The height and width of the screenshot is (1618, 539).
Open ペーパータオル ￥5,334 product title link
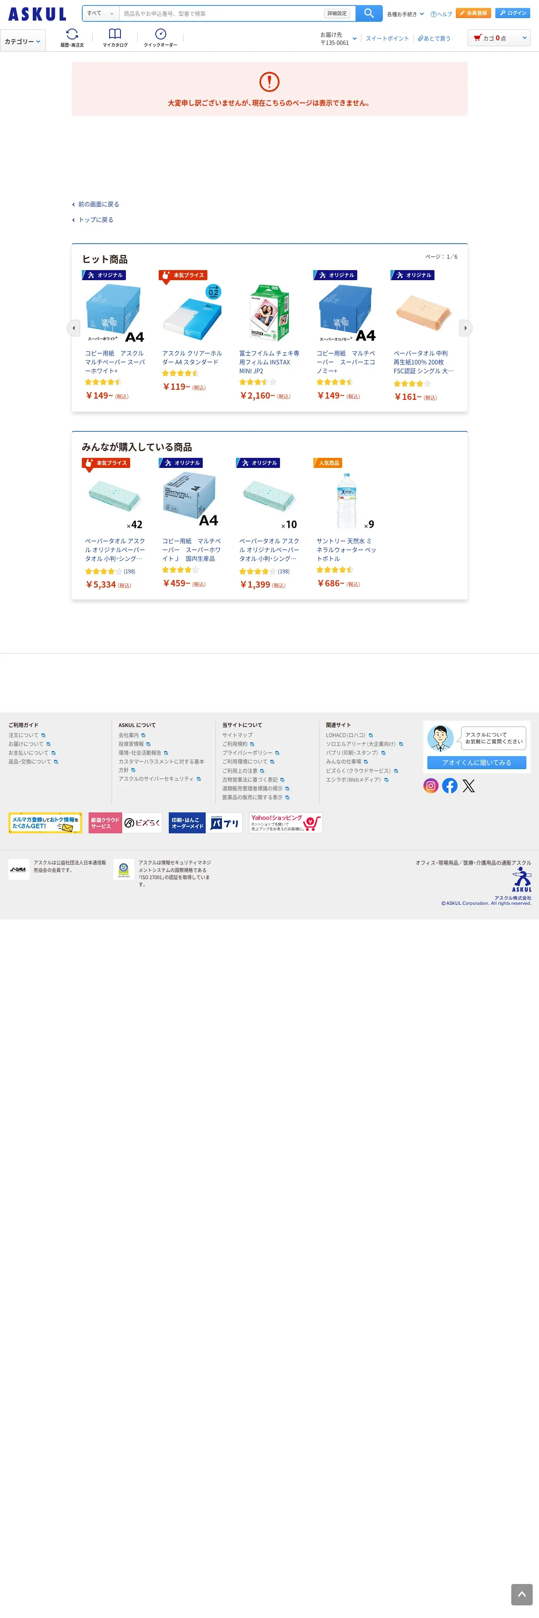click(x=115, y=549)
